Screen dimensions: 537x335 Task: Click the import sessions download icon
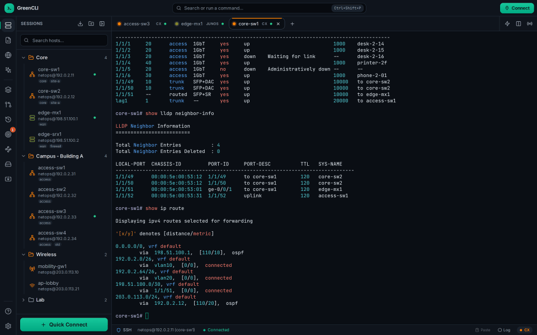(x=80, y=23)
